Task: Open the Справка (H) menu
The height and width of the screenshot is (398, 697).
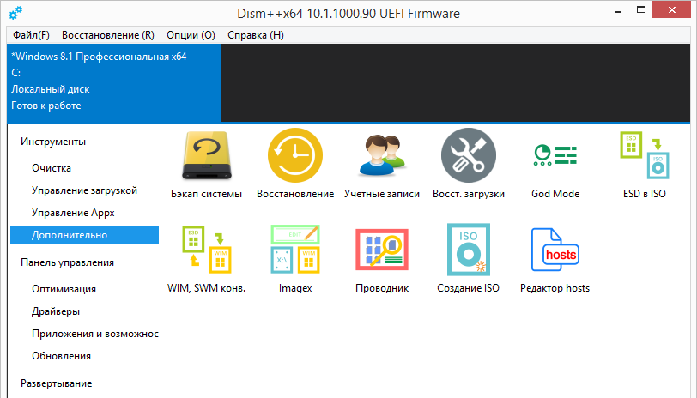Action: tap(256, 35)
